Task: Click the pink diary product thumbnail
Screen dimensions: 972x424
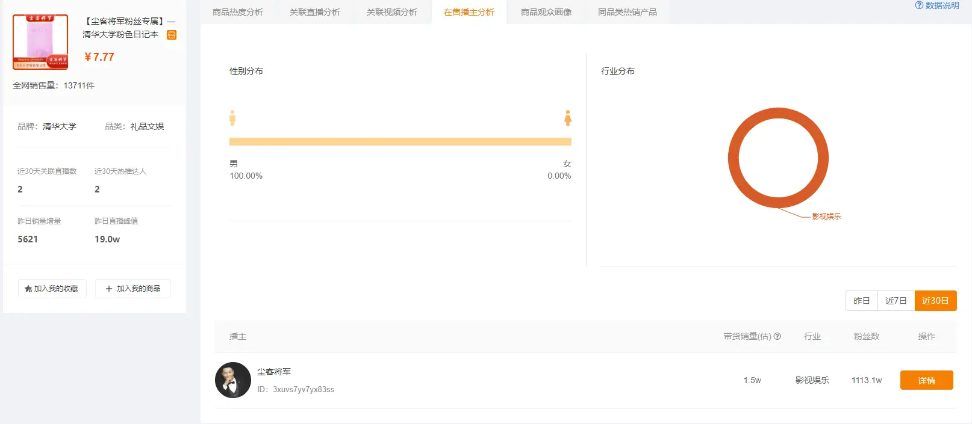Action: 40,42
